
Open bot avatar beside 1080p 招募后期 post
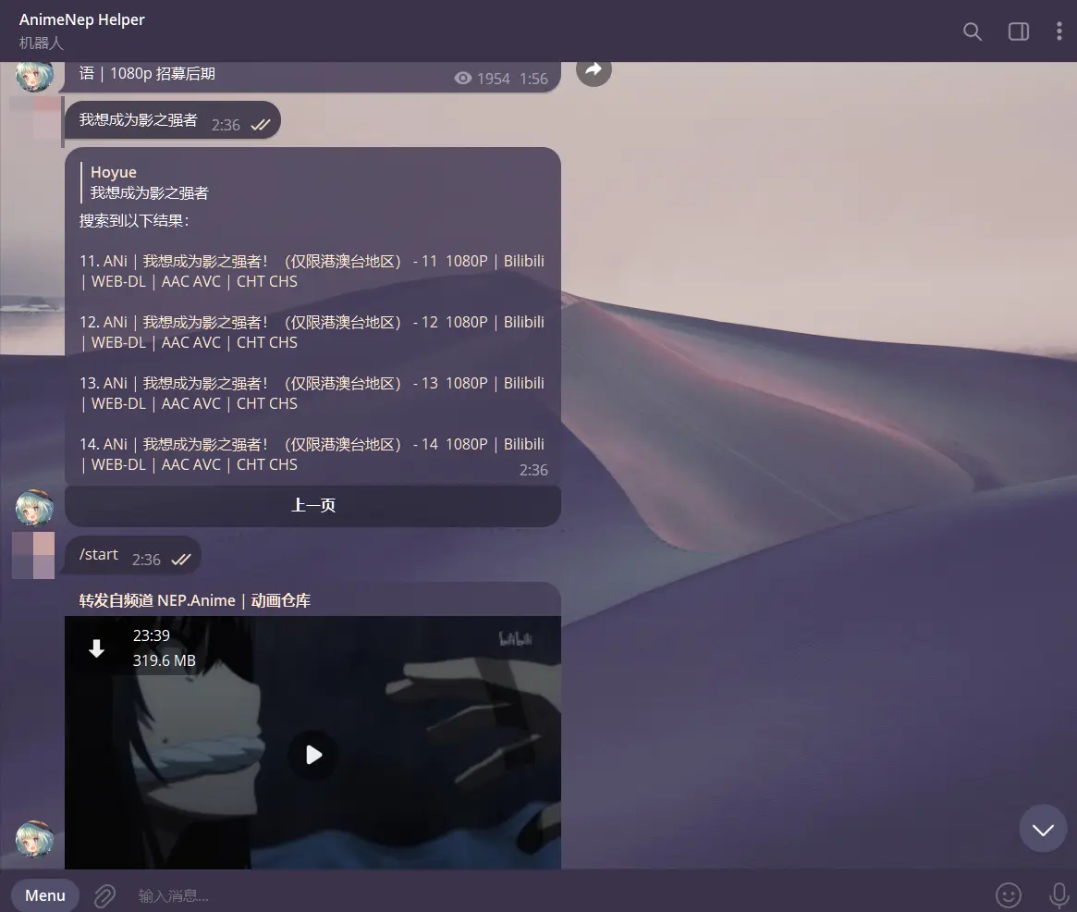(x=34, y=76)
